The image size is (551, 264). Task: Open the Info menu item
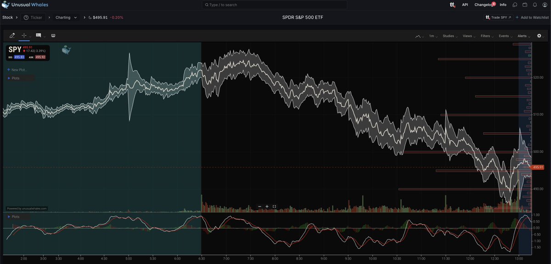click(x=503, y=5)
